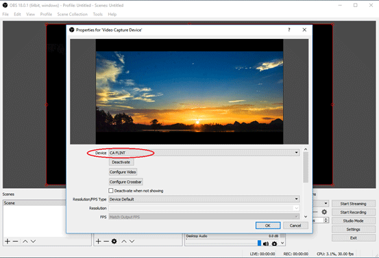Click the Start Streaming button

(x=353, y=204)
